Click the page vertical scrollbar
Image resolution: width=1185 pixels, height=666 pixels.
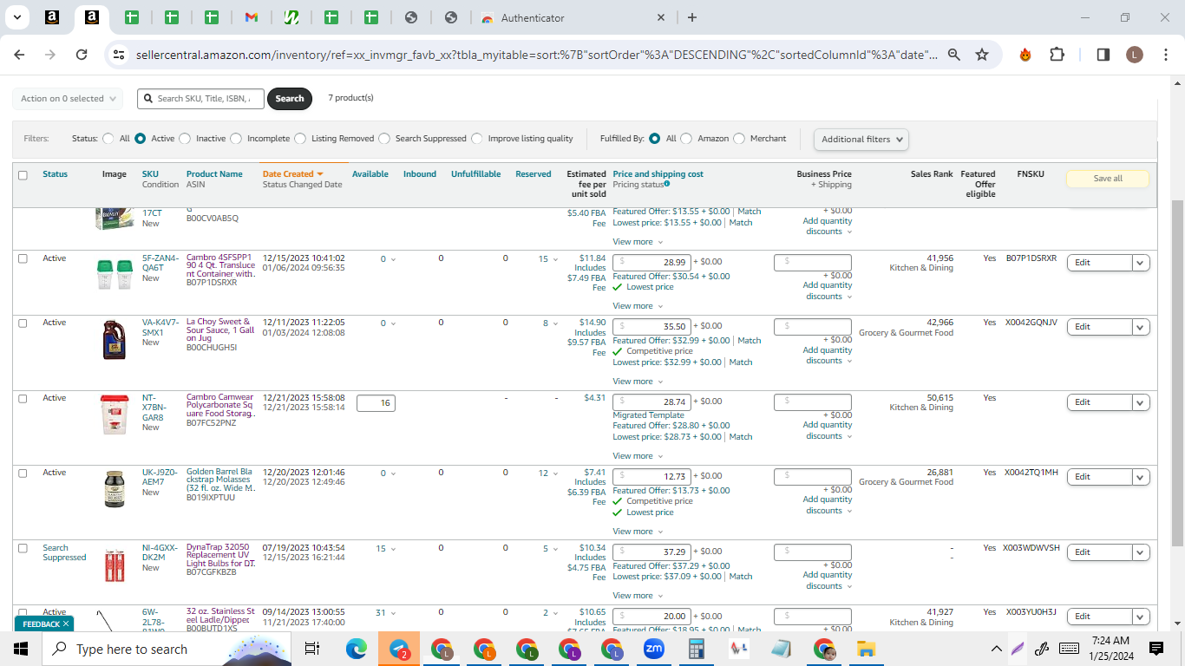(x=1177, y=373)
